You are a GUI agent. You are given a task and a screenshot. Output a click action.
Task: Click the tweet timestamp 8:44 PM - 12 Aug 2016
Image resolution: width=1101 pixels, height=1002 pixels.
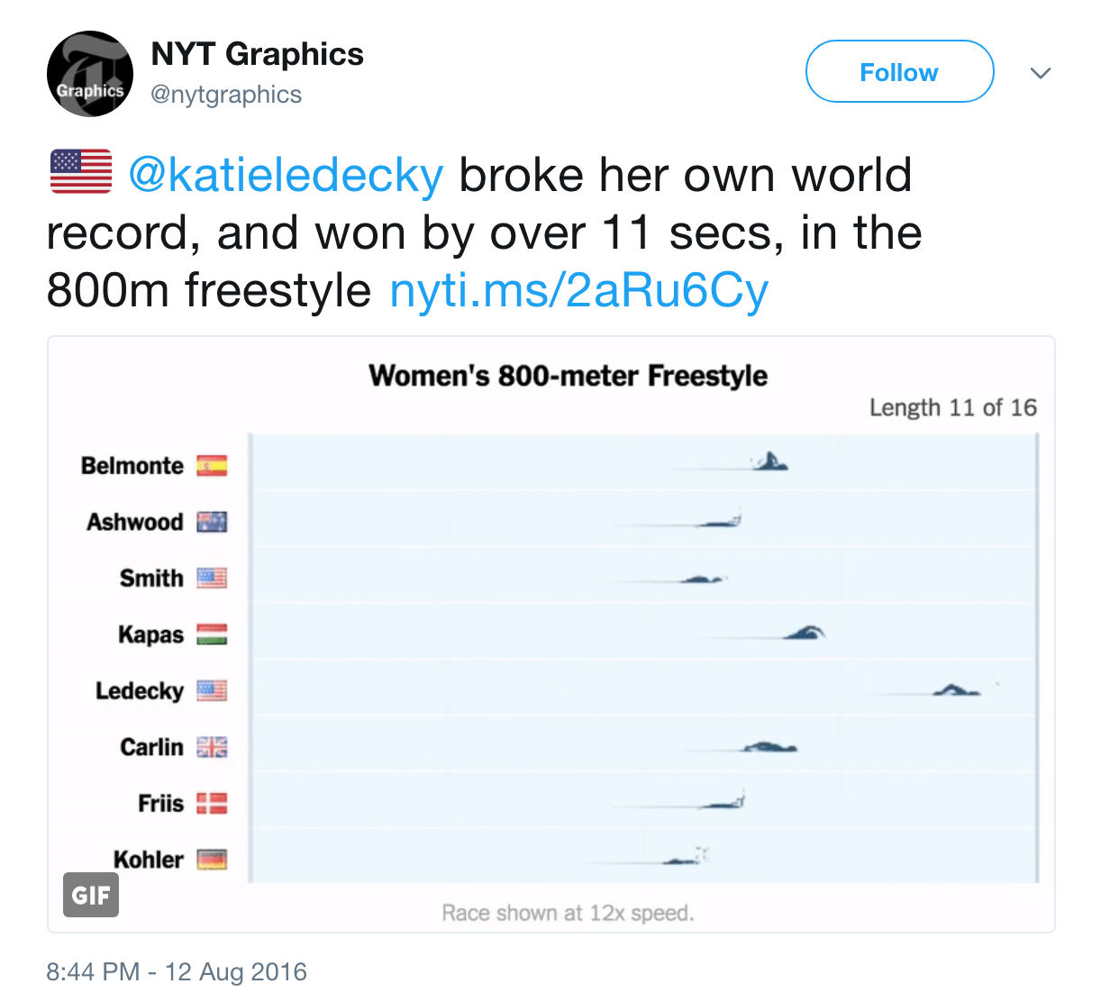click(177, 972)
